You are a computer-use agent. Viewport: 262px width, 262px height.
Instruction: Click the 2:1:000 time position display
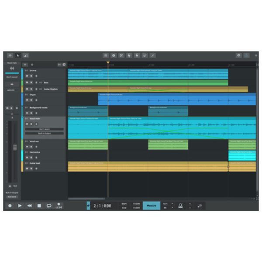point(103,206)
